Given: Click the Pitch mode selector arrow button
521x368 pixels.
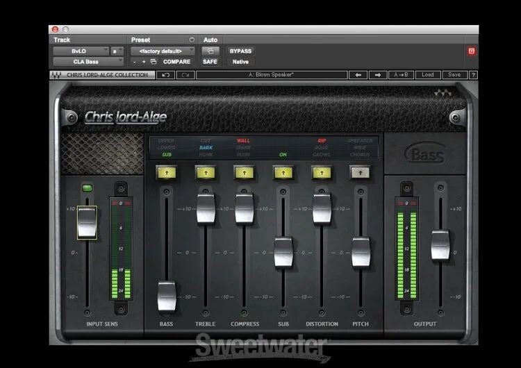Looking at the screenshot, I should click(x=360, y=173).
